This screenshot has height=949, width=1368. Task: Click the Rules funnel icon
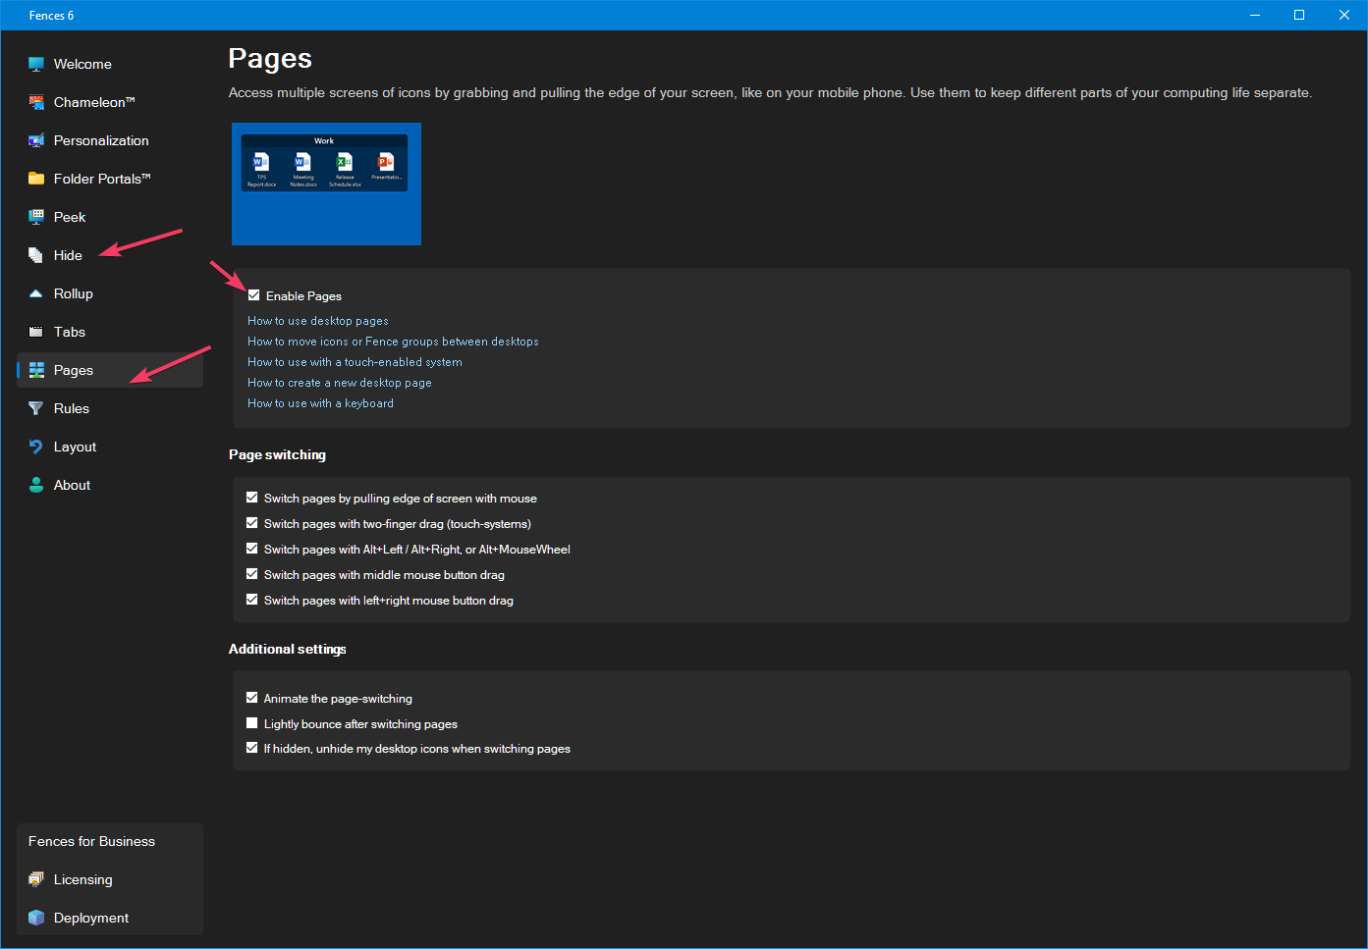36,408
